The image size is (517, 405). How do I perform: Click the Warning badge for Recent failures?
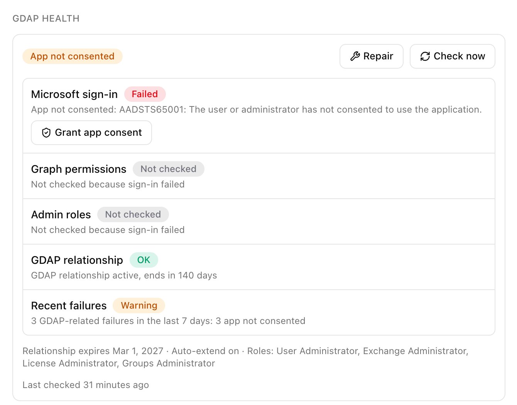tap(139, 305)
